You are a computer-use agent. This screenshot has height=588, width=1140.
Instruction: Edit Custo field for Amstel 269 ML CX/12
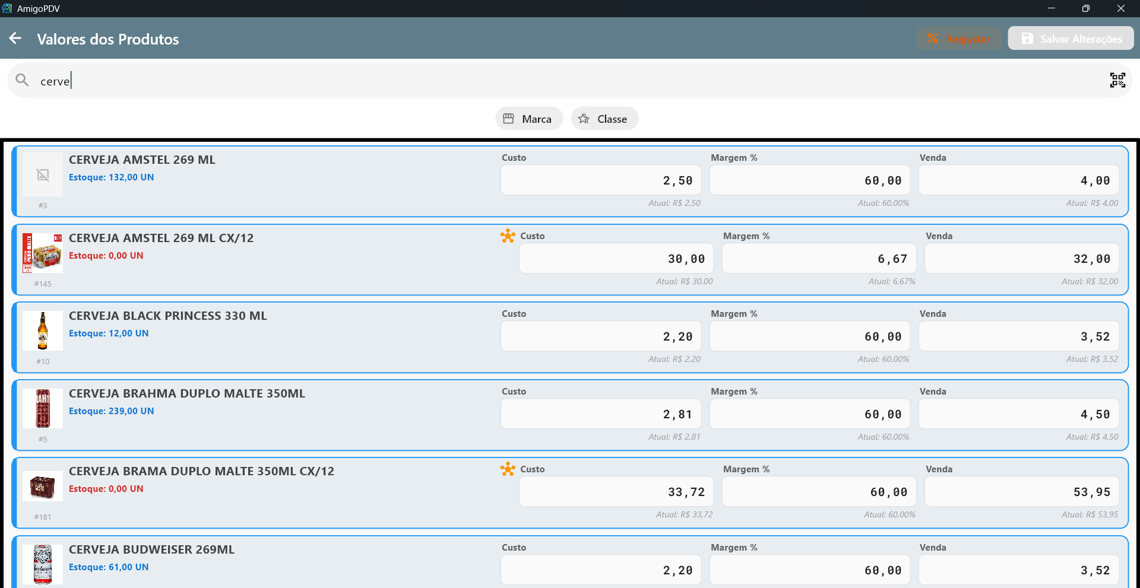click(x=616, y=259)
